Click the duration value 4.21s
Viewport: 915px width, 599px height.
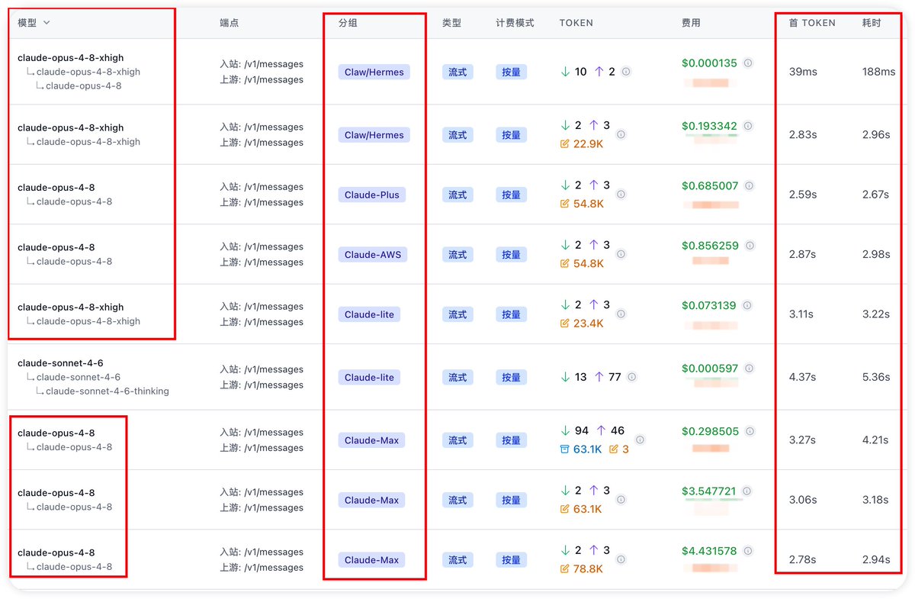(875, 440)
